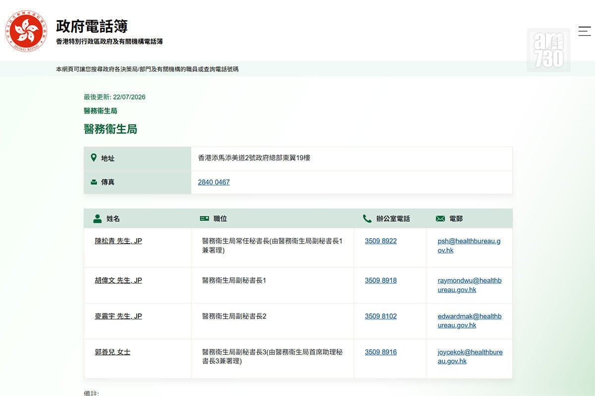Click the phone icon beside 辦公室電話

tap(367, 218)
